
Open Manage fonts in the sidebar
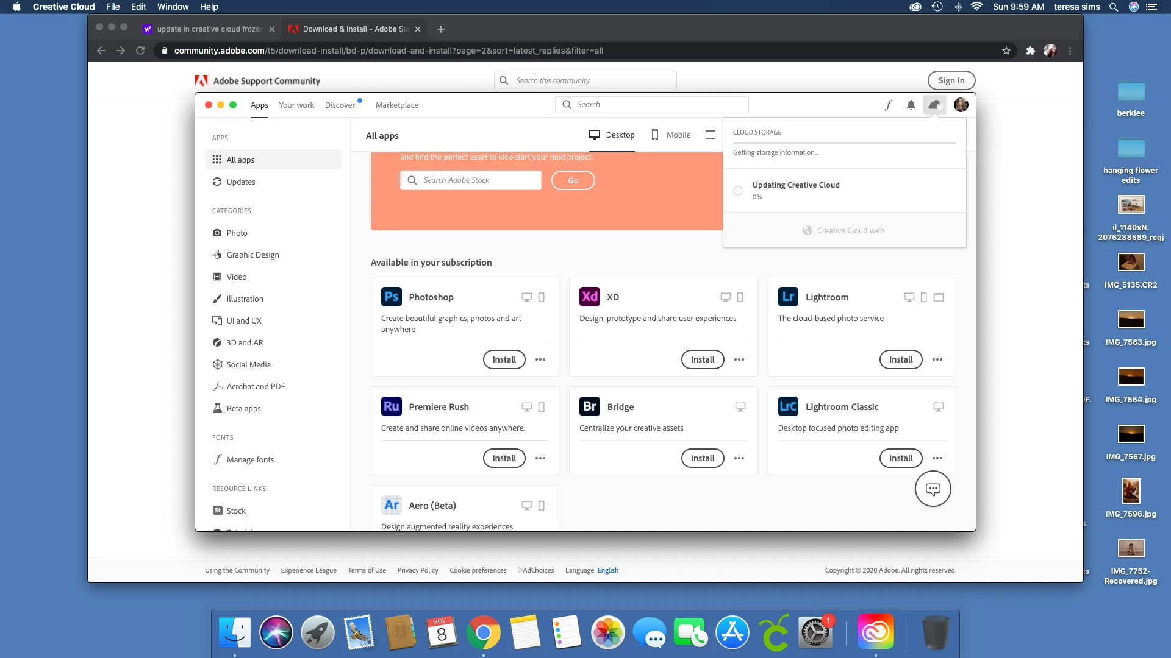point(273,459)
